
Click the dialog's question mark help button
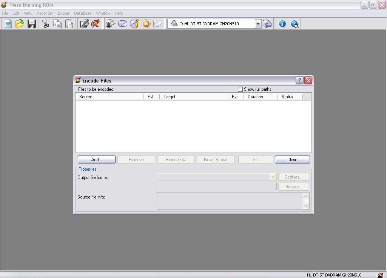pyautogui.click(x=299, y=81)
